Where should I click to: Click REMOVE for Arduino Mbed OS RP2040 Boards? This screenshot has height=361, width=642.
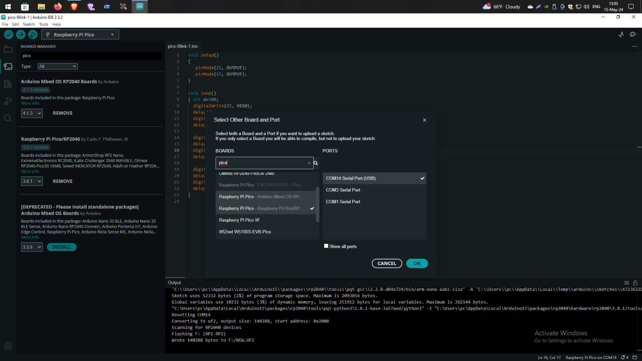pos(63,113)
